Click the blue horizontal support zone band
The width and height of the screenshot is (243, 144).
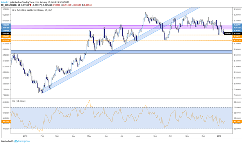(x=121, y=52)
